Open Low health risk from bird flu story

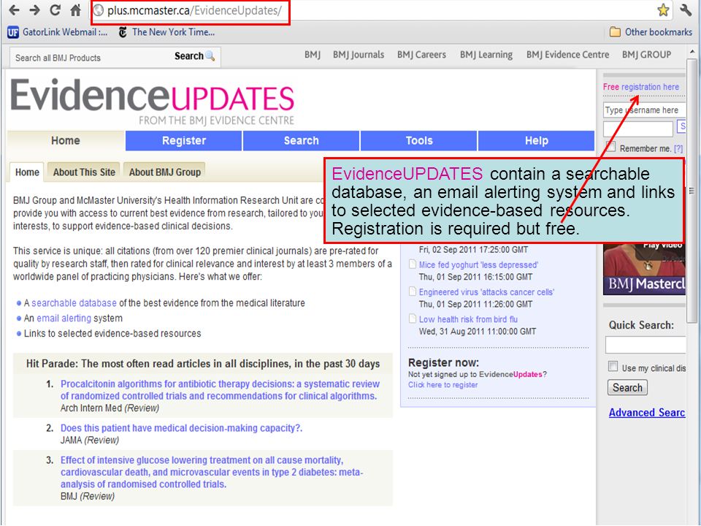click(468, 319)
